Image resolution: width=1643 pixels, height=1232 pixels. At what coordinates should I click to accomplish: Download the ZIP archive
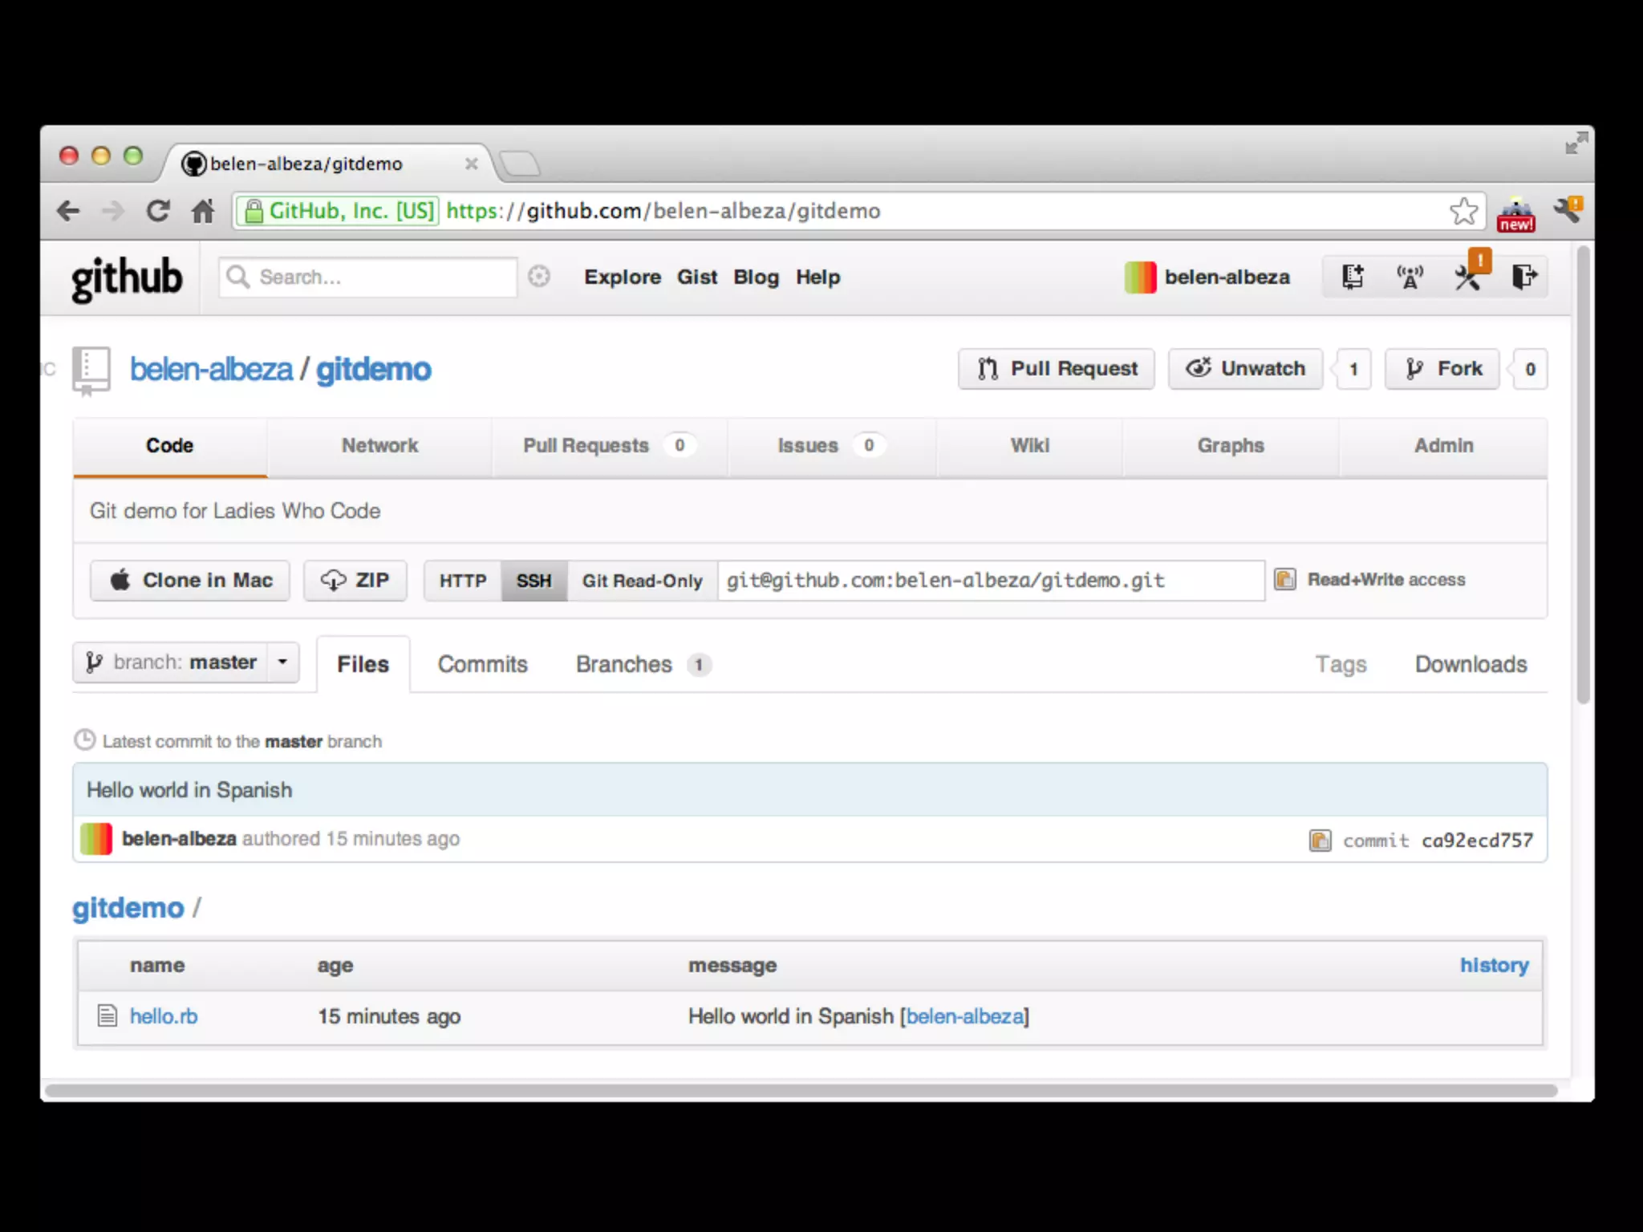(x=355, y=581)
